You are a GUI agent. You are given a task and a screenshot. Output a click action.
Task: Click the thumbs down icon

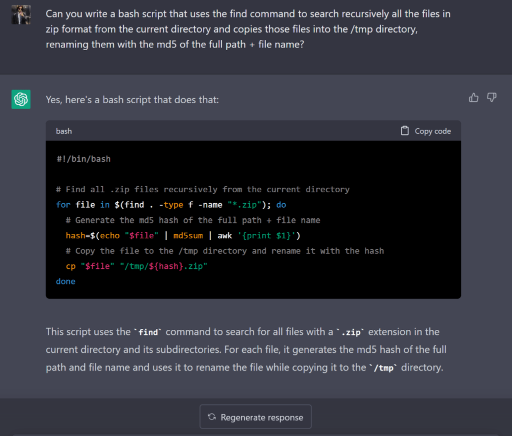(x=492, y=98)
